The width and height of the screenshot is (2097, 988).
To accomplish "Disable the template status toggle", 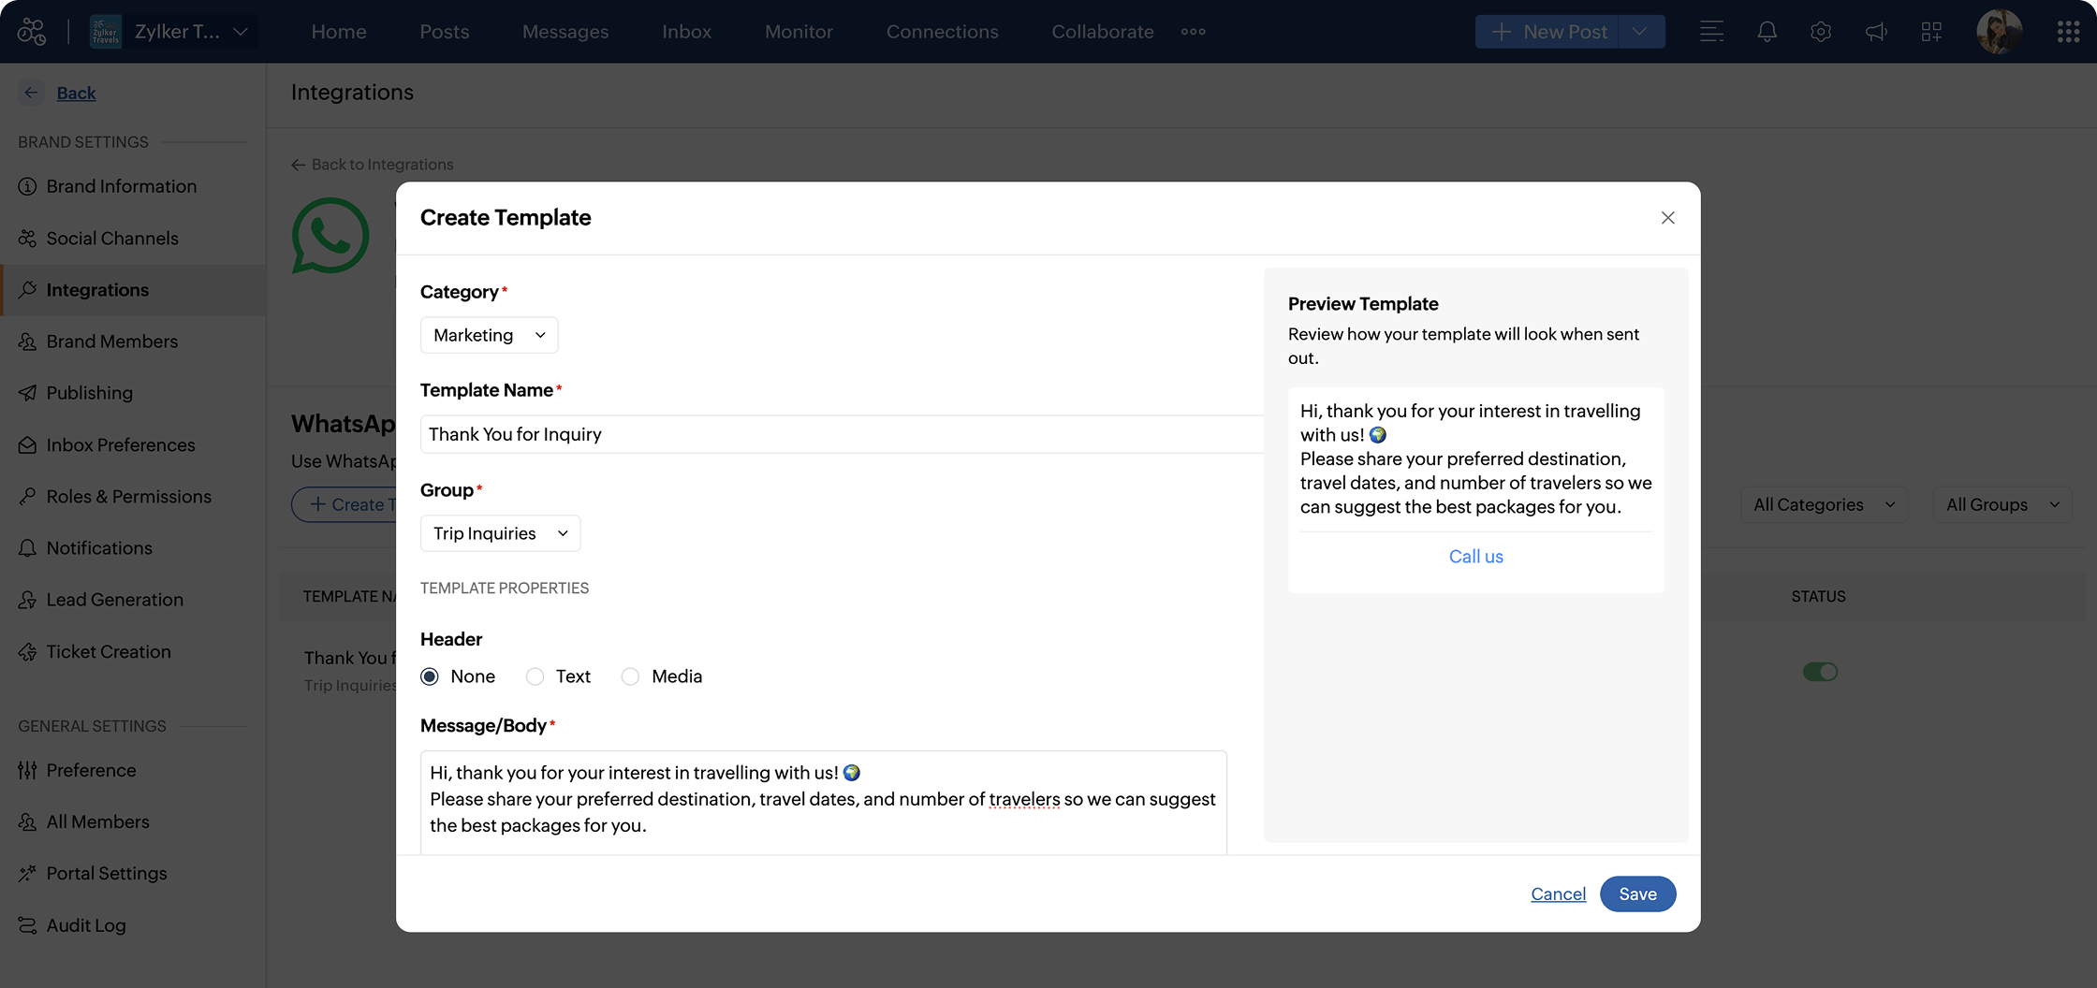I will pyautogui.click(x=1820, y=671).
